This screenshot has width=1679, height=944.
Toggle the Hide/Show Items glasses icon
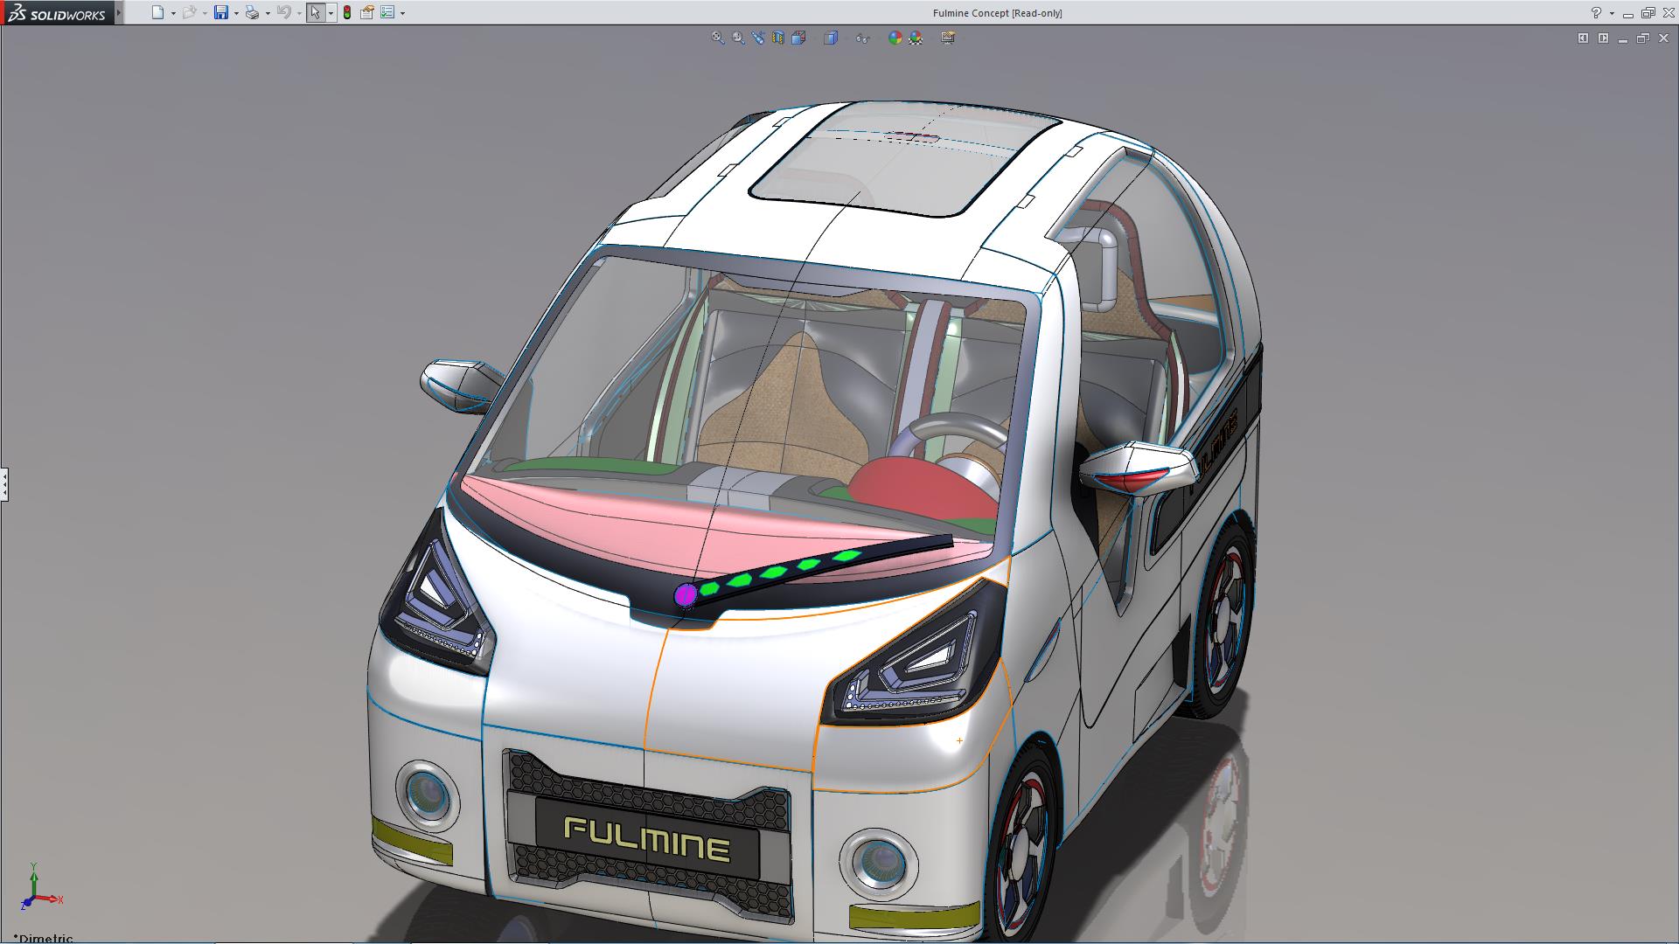click(x=863, y=38)
